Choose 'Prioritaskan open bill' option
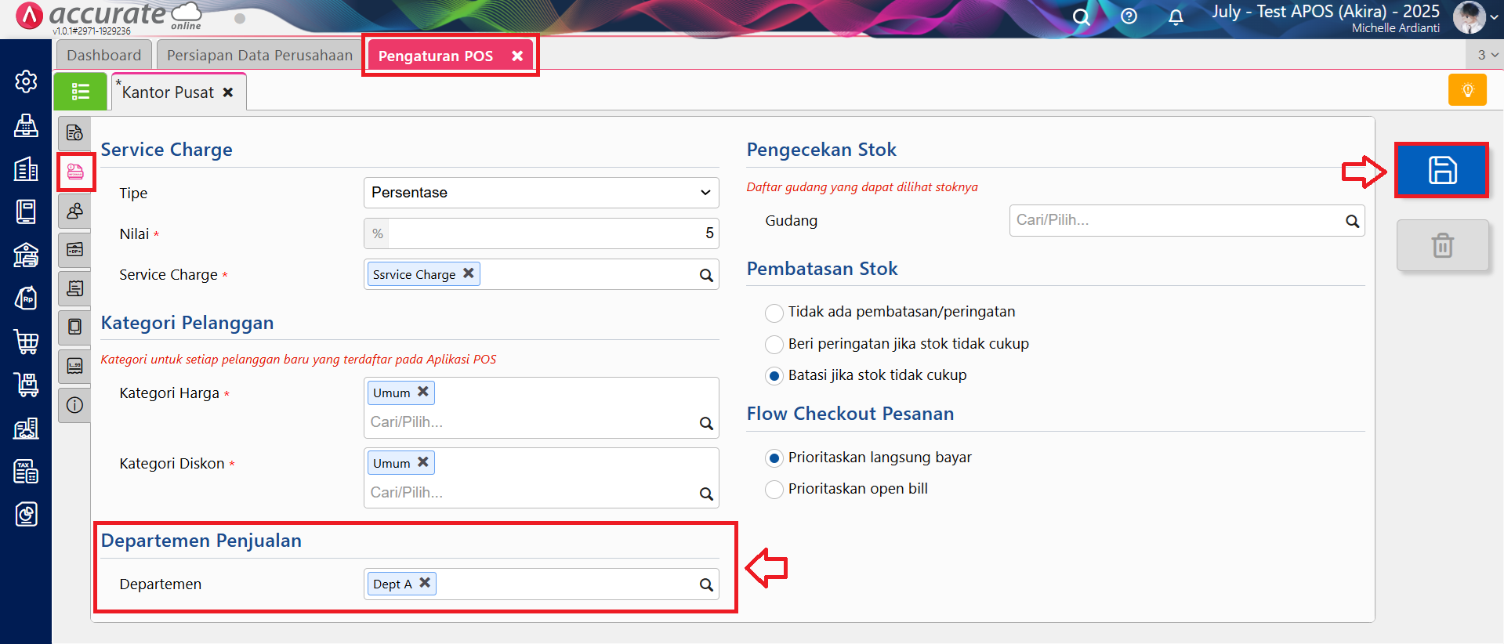1504x644 pixels. point(774,490)
